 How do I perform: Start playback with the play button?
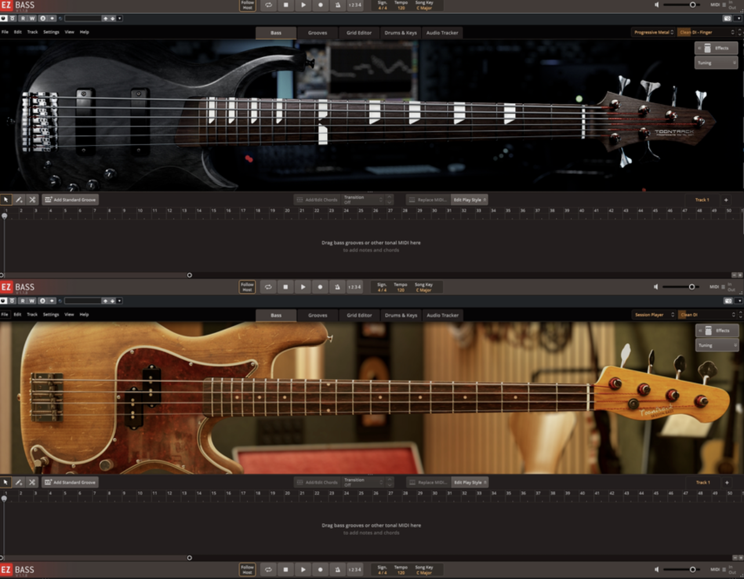click(303, 5)
